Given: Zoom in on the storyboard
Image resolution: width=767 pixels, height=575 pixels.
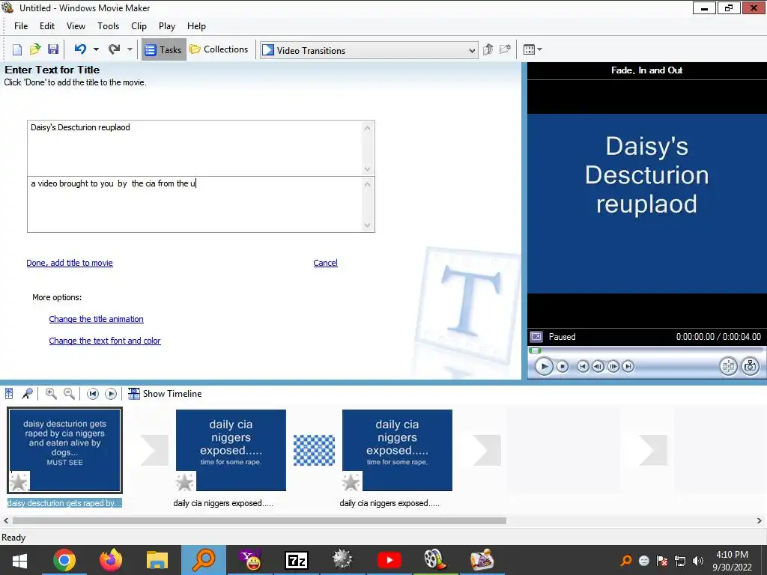Looking at the screenshot, I should click(51, 394).
